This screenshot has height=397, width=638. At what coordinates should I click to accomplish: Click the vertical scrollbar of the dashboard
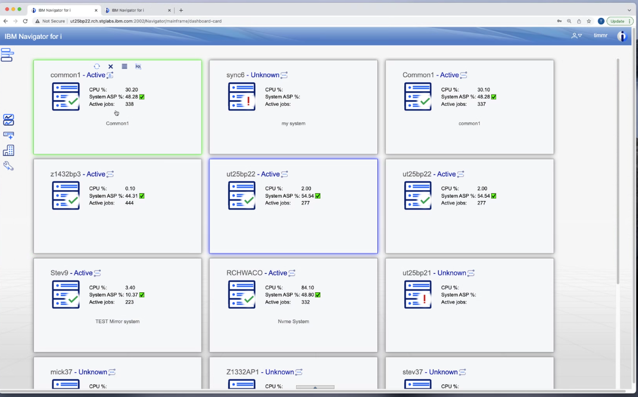point(618,171)
